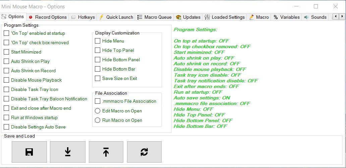
Task: Check Disable Task Tray Icon
Action: click(x=6, y=89)
